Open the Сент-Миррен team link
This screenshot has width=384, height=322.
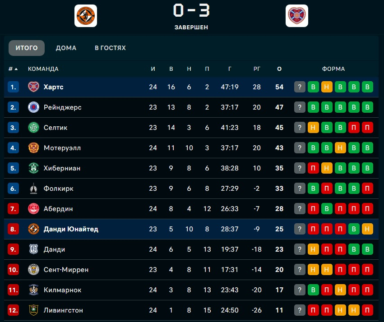pos(66,270)
